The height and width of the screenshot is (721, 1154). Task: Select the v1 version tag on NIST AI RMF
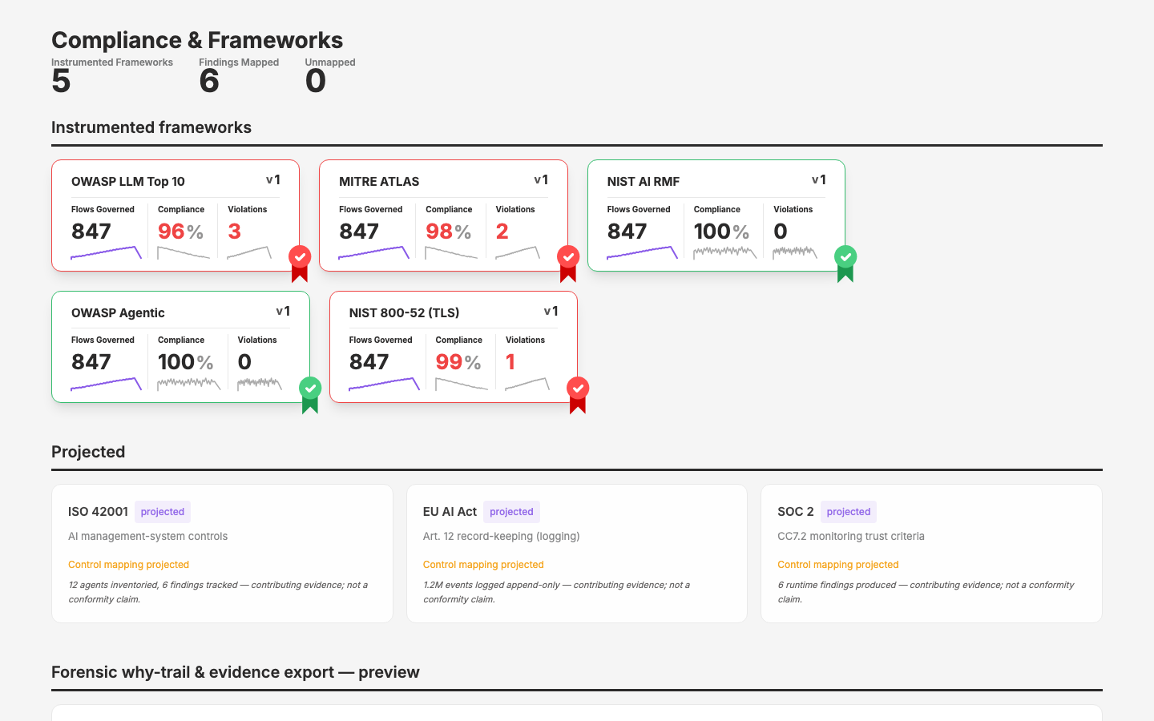[818, 180]
